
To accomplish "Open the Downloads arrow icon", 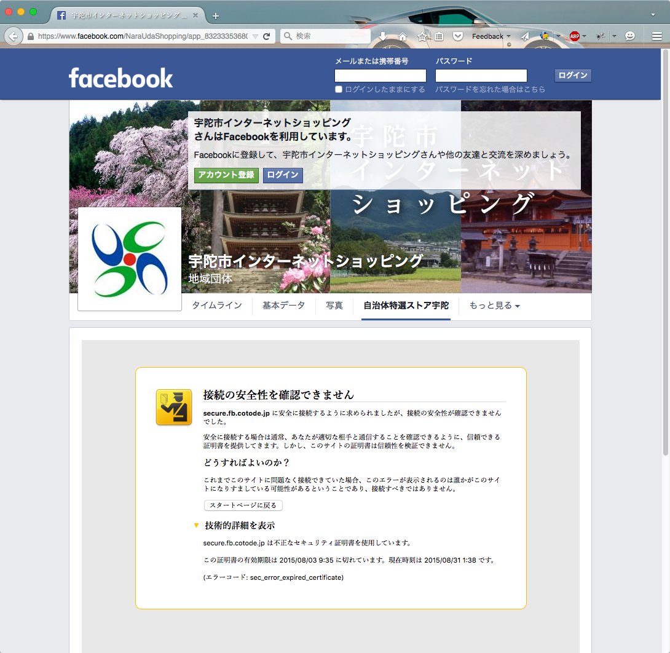I will (x=383, y=36).
